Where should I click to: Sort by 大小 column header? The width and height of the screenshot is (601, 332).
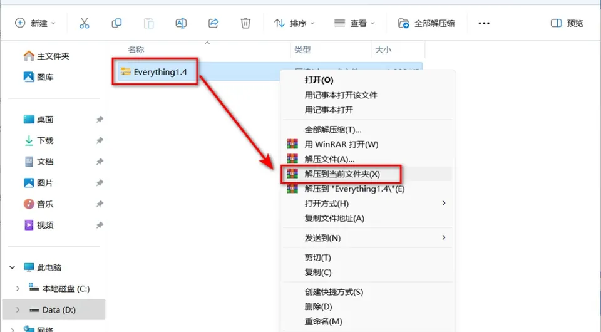[x=383, y=50]
